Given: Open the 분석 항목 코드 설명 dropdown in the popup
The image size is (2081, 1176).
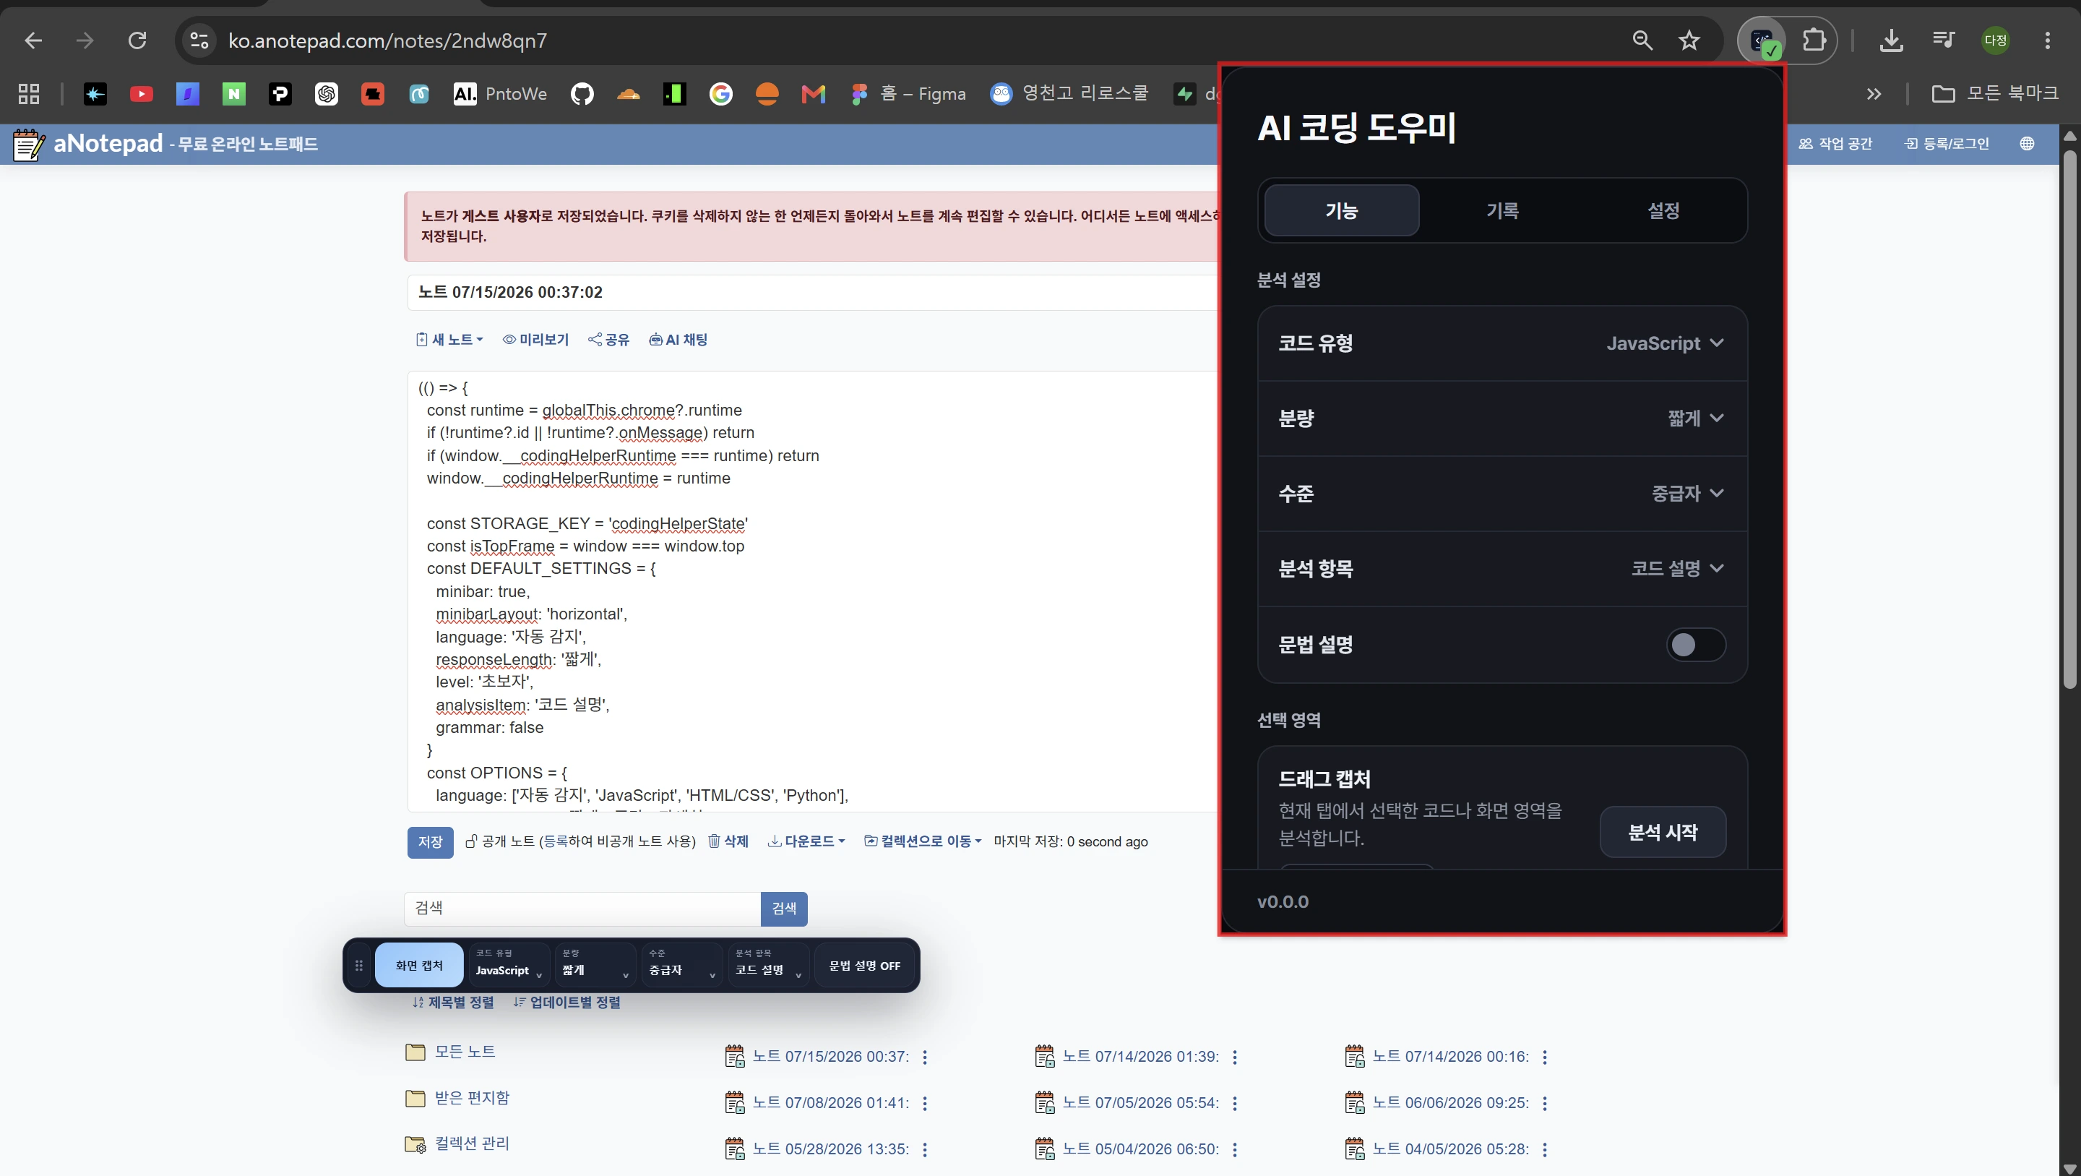Looking at the screenshot, I should point(1678,569).
